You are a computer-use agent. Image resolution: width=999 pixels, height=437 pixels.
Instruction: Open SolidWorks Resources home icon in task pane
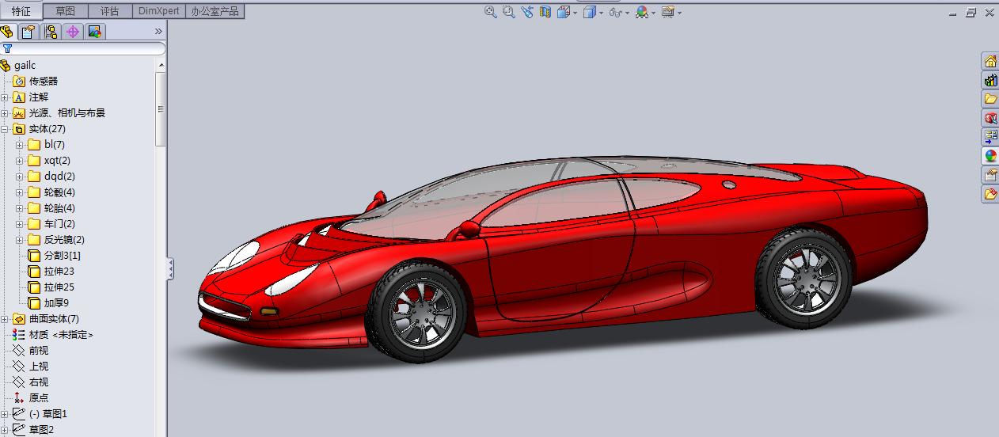click(x=990, y=61)
